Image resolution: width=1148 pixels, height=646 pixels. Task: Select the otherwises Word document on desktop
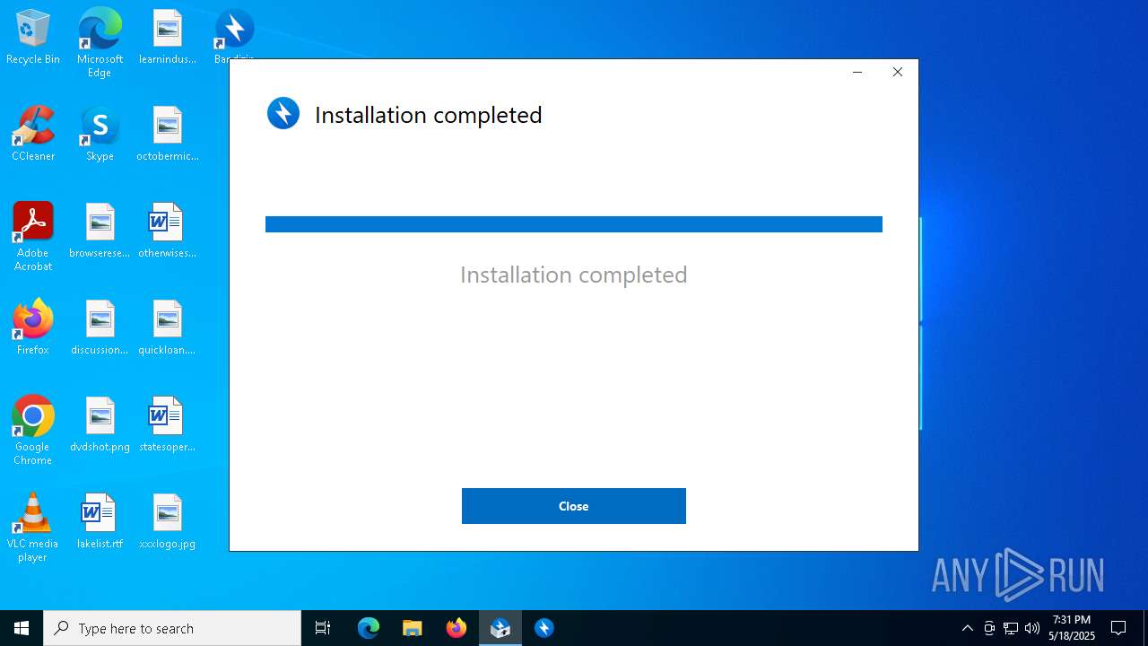point(168,231)
